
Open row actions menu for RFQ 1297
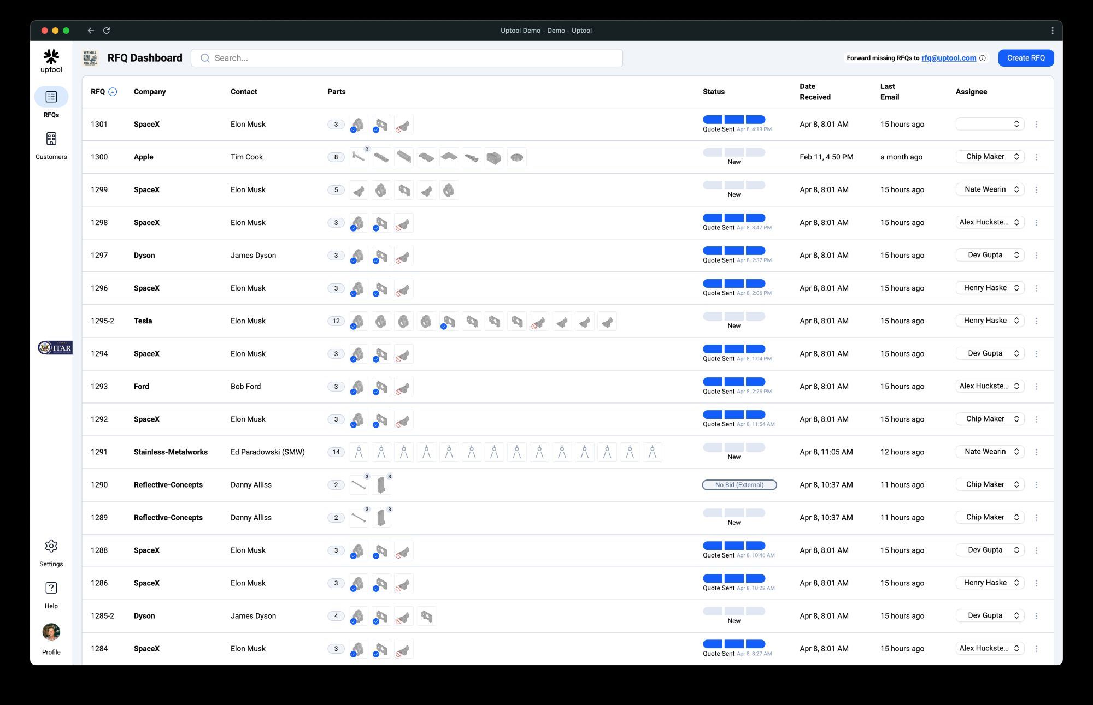pos(1036,256)
